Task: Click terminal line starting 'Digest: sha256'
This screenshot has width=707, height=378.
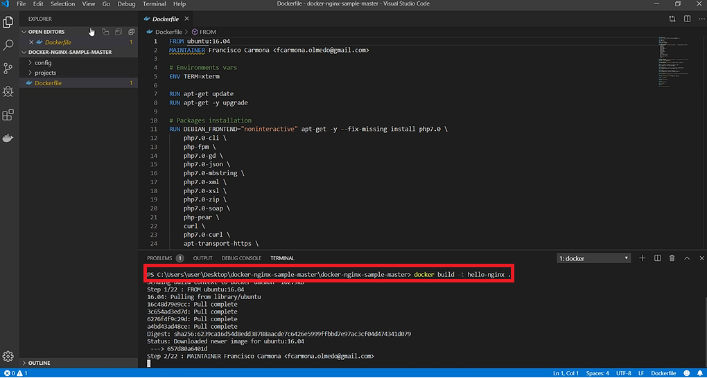Action: 279,334
